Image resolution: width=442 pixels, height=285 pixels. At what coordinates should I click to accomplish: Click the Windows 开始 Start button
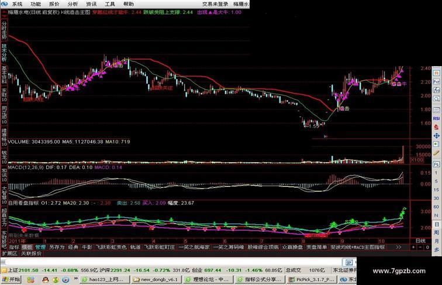(x=11, y=280)
